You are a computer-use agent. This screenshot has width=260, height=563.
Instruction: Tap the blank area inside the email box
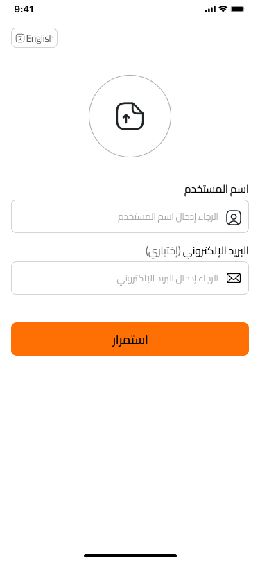point(64,278)
